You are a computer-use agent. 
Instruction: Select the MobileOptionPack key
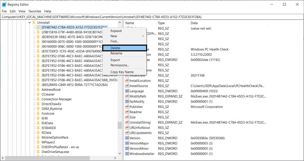point(55,138)
